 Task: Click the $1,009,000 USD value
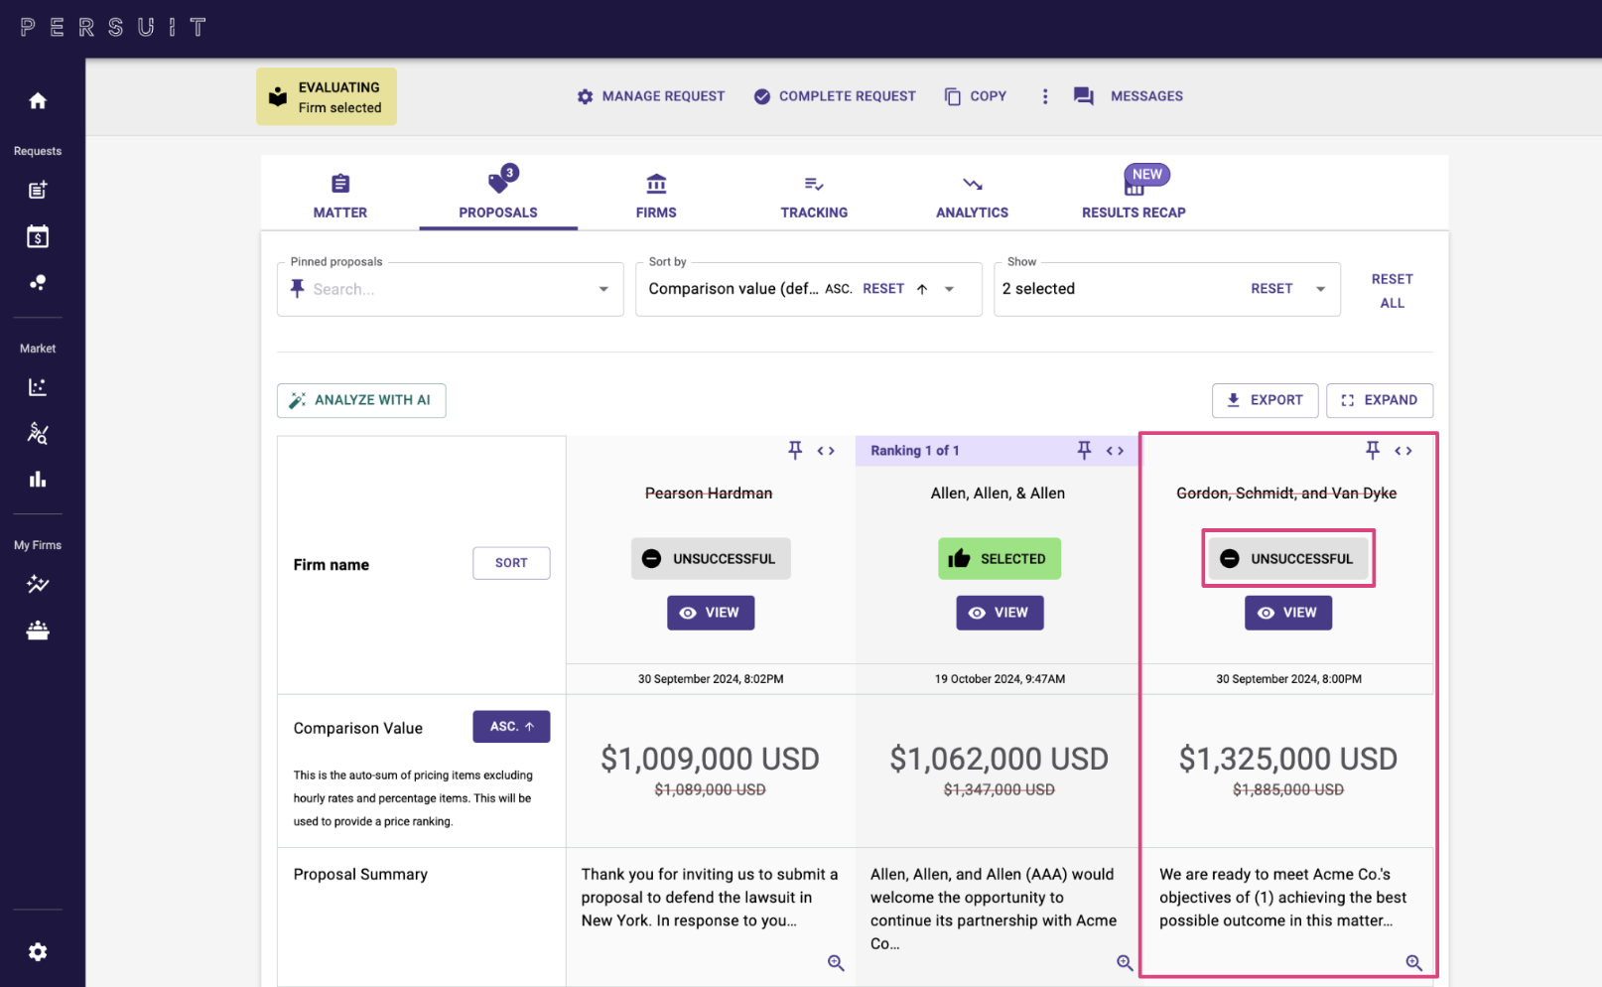(x=710, y=759)
